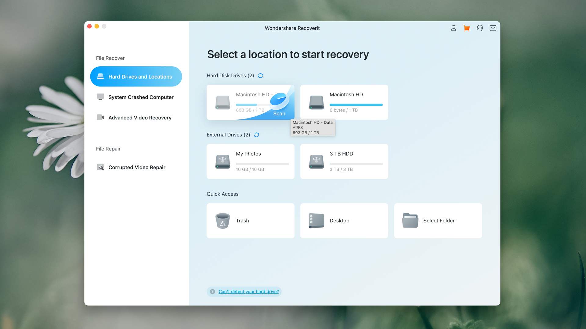Click the "Hard Disk Drives (2)" heading
This screenshot has width=586, height=329.
point(230,76)
